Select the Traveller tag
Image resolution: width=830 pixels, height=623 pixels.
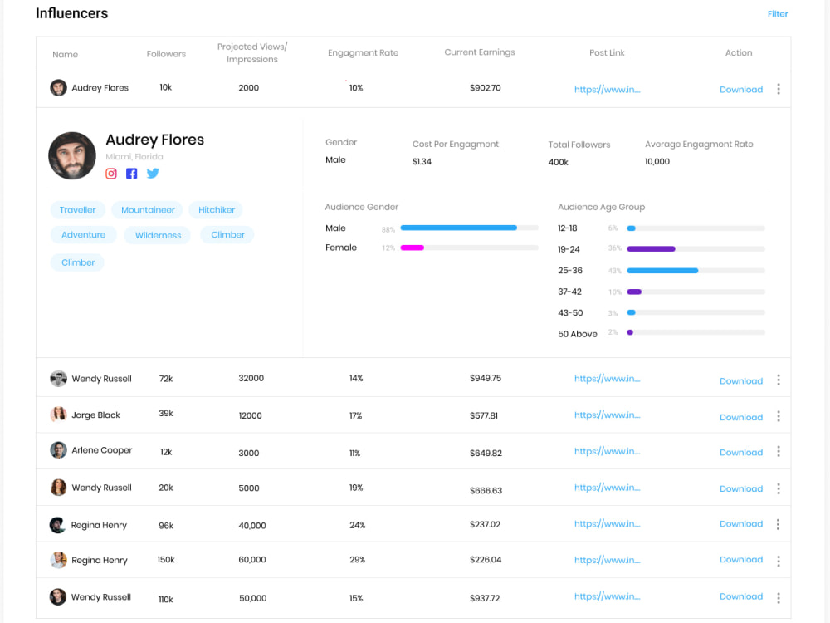coord(77,210)
